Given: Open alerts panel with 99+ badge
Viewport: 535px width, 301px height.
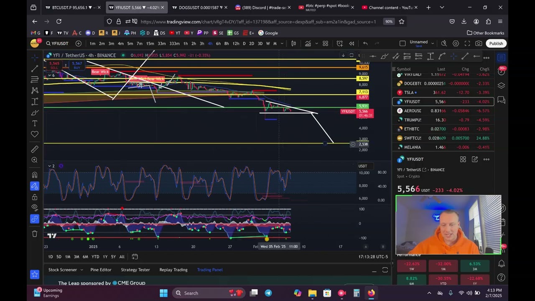Looking at the screenshot, I should (x=502, y=71).
